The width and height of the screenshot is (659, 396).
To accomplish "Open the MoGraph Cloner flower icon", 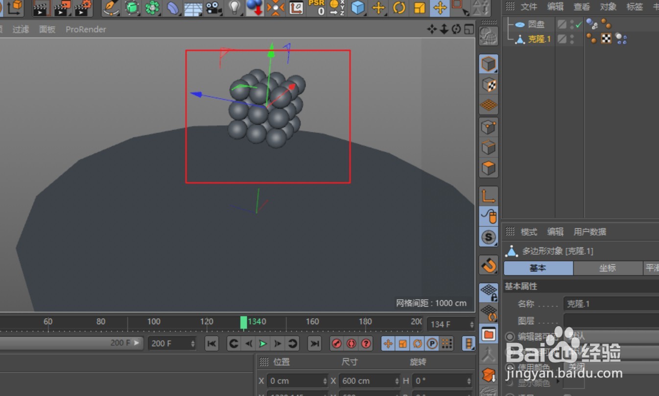I will click(x=152, y=8).
